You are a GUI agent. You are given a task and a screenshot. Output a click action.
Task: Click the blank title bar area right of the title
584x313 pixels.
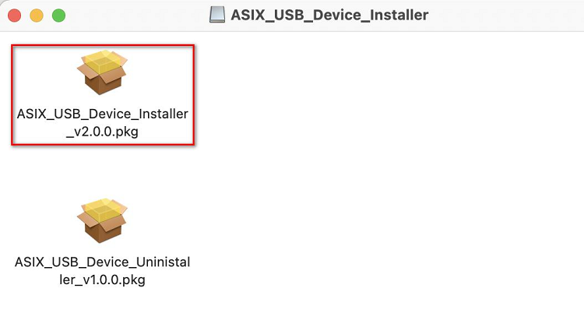click(506, 15)
